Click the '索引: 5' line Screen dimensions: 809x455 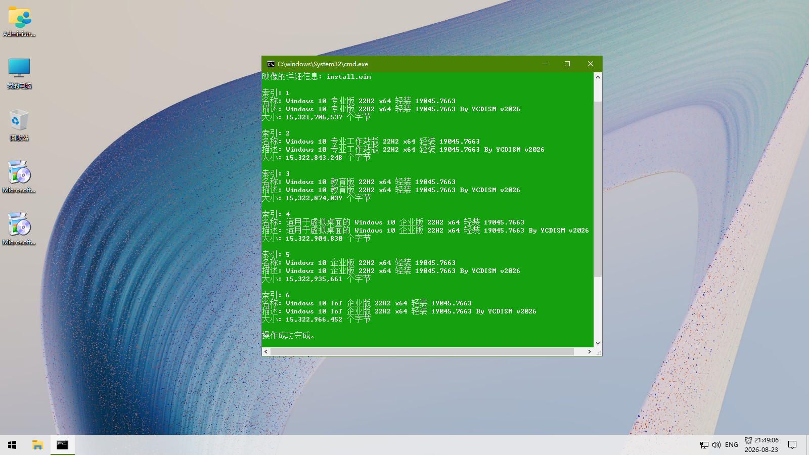[x=276, y=255]
